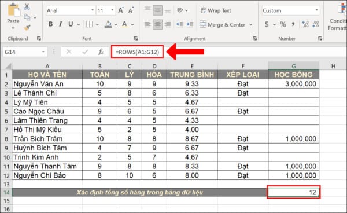The image size is (347, 213).
Task: Click the Increase Decimal icon
Action: pos(305,24)
